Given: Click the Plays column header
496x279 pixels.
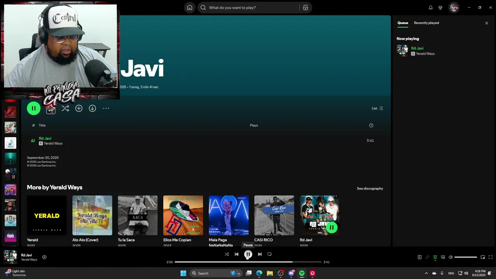Looking at the screenshot, I should (254, 125).
